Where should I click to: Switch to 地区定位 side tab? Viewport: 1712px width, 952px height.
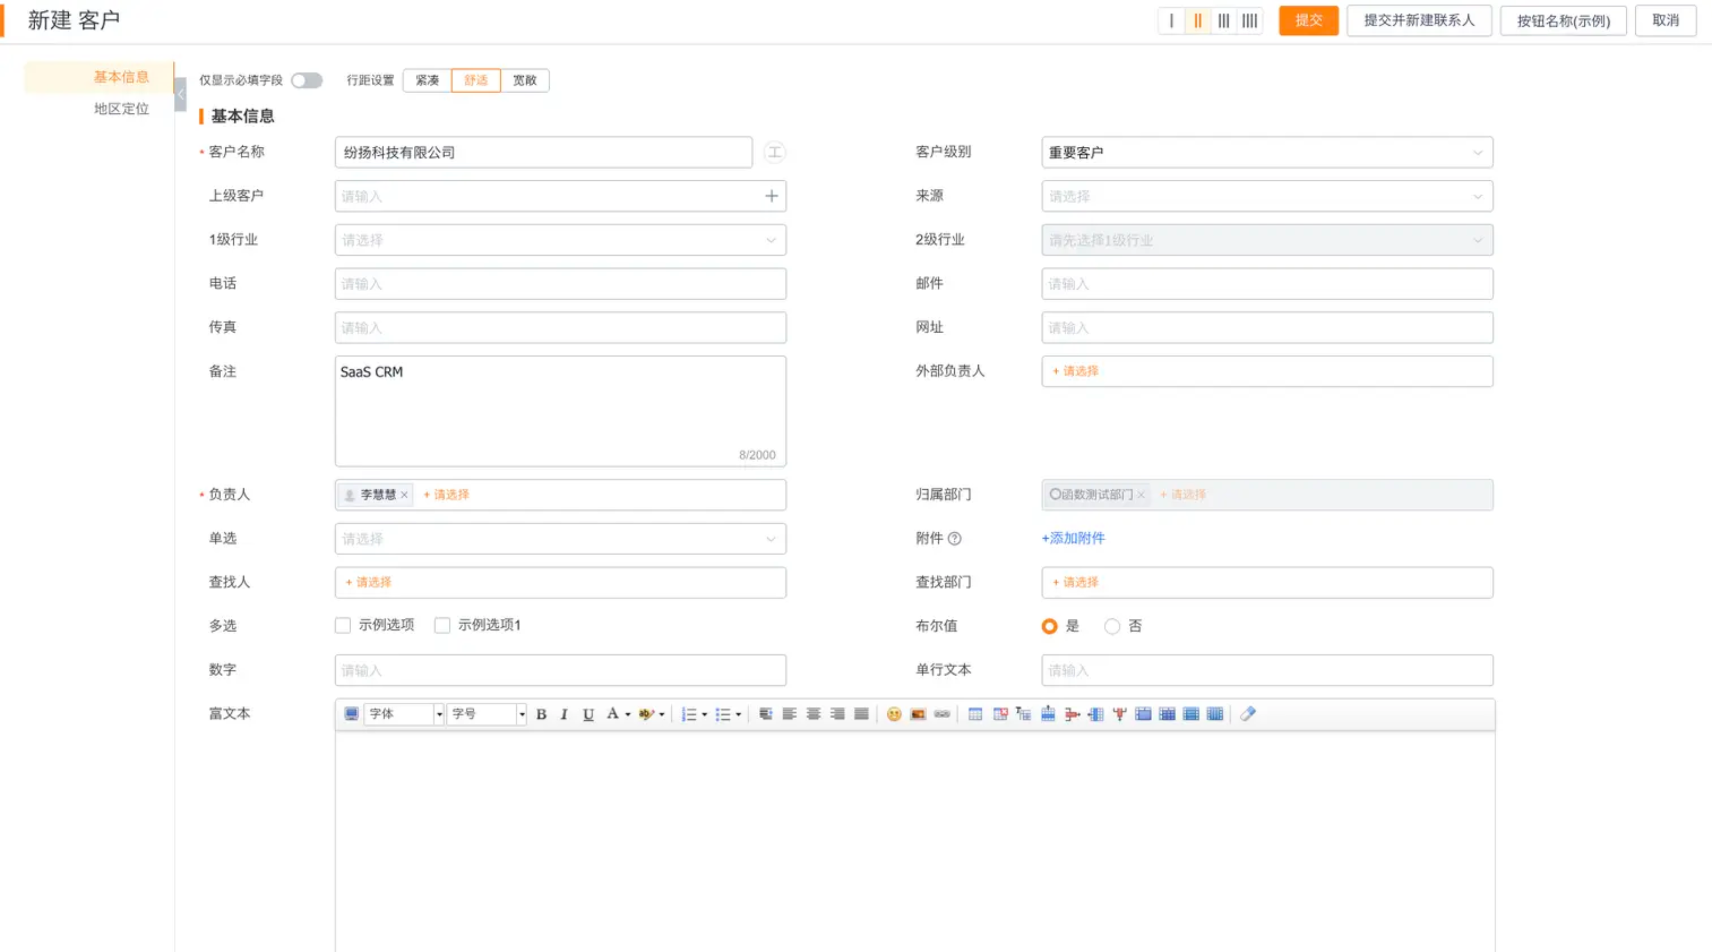[x=122, y=108]
